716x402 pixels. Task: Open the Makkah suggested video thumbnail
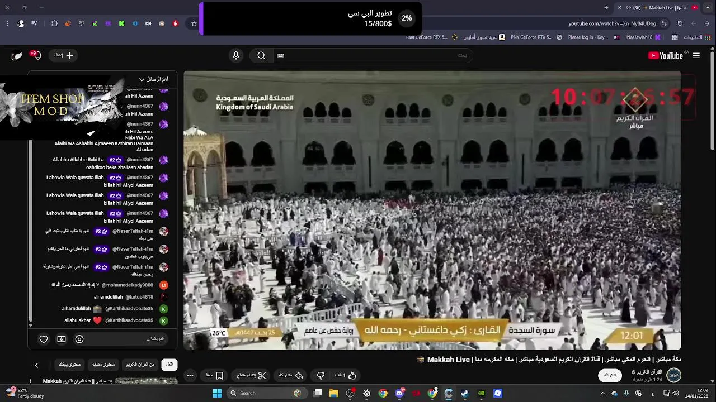coord(146,381)
